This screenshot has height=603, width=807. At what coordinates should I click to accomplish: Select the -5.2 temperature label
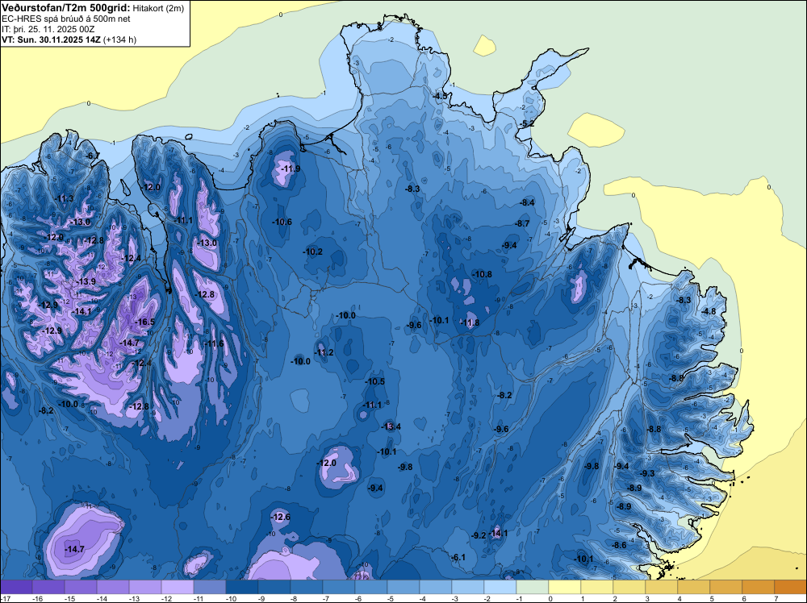(x=526, y=124)
